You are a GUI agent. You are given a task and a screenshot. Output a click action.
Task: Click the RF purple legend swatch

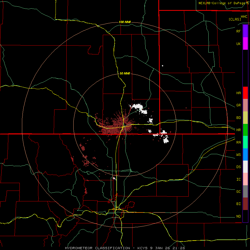coord(245,31)
